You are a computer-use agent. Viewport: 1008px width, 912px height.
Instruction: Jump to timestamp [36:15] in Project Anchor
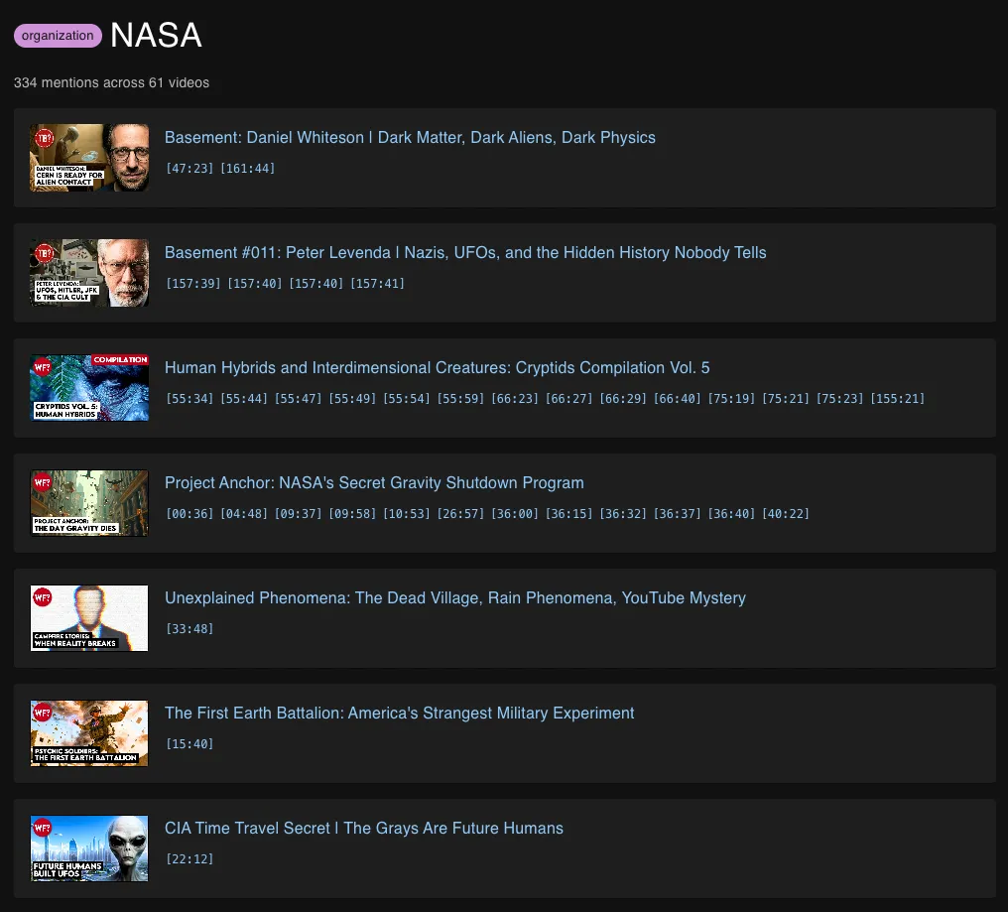point(568,514)
